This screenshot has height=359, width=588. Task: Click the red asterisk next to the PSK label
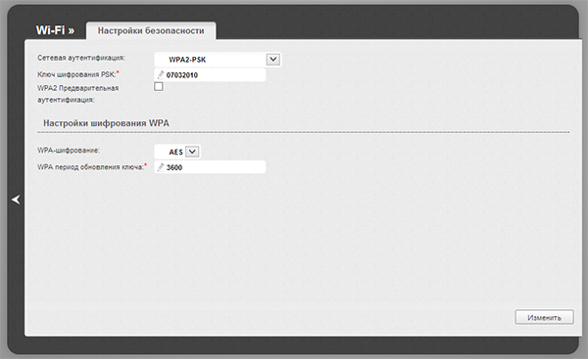tap(118, 72)
